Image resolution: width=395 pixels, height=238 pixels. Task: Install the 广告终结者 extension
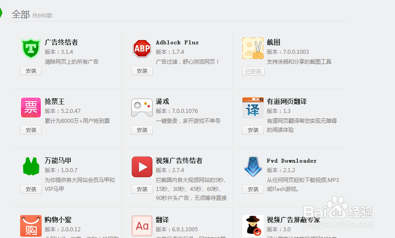click(x=31, y=71)
